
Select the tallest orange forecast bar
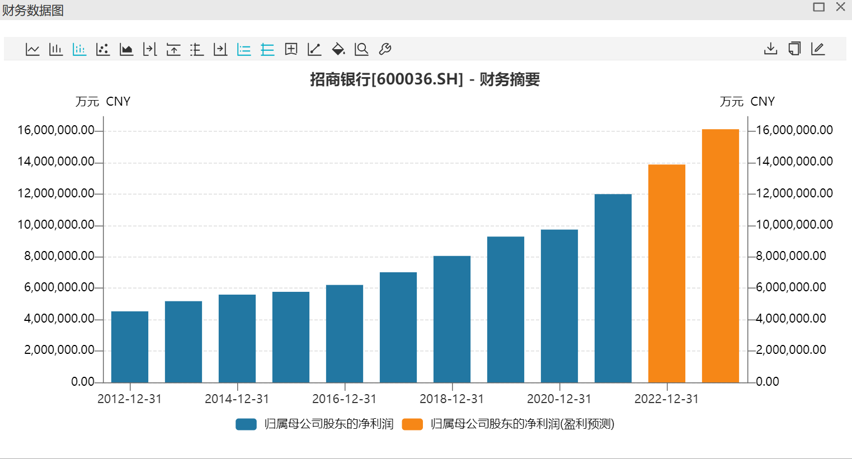(721, 255)
